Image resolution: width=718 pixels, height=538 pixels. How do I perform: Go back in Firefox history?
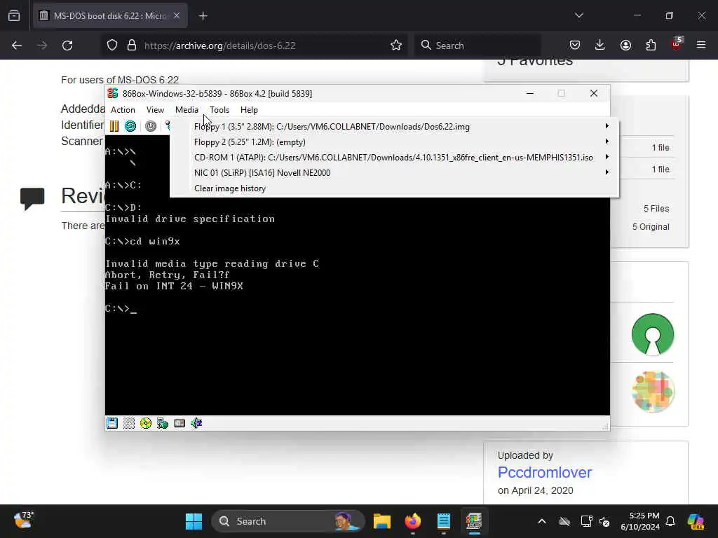point(17,46)
